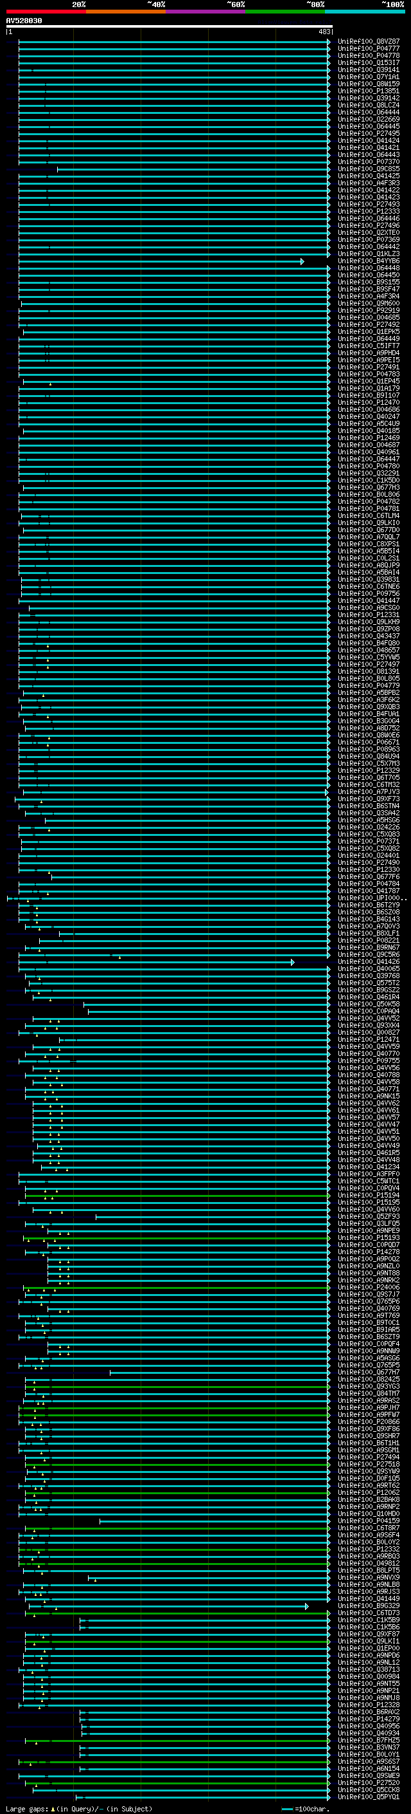Screen dimensions: 411x1814
Task: Select the AV528030 query label
Action: 24,21
